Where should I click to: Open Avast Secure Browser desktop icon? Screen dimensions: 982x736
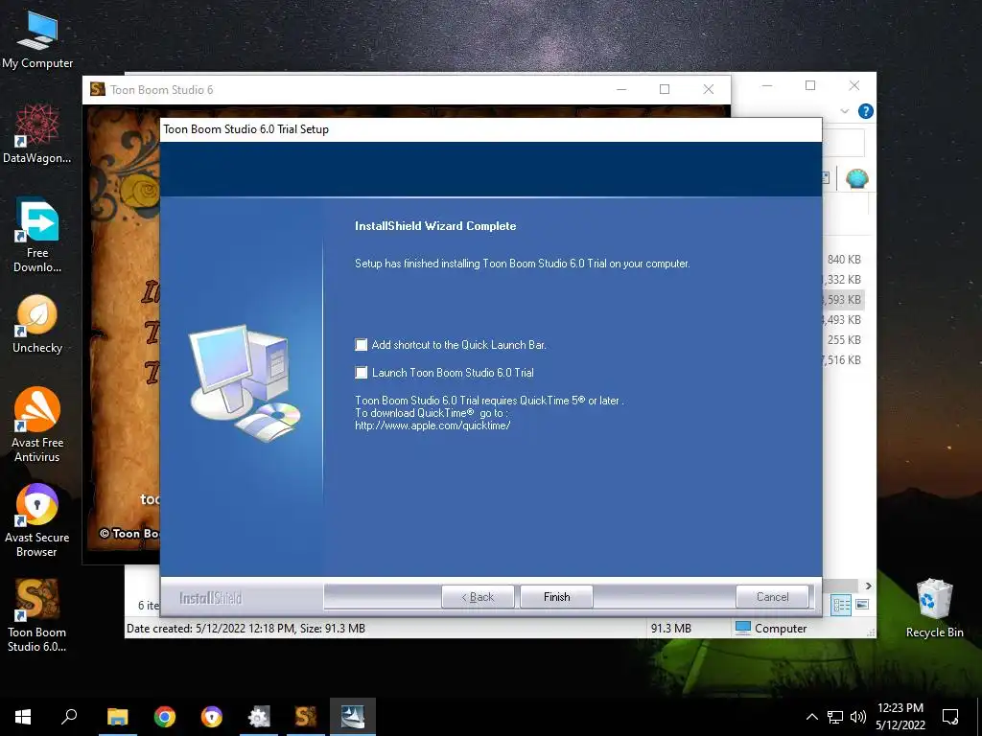(x=37, y=520)
